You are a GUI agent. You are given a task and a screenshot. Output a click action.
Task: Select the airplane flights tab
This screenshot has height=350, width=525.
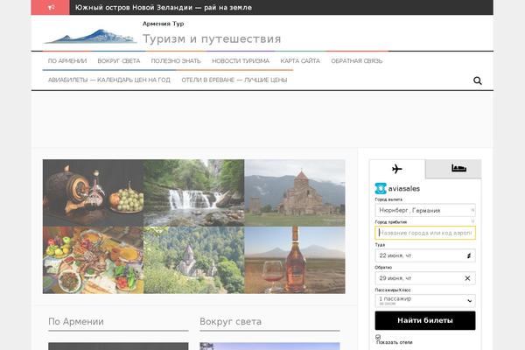(x=397, y=169)
